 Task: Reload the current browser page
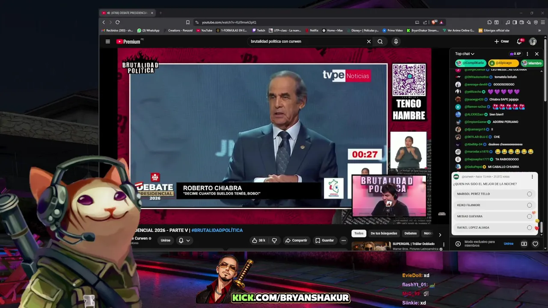point(117,22)
